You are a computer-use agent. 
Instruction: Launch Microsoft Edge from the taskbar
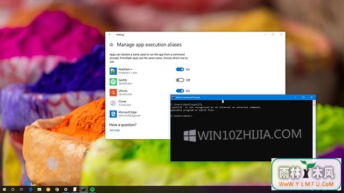click(x=31, y=189)
